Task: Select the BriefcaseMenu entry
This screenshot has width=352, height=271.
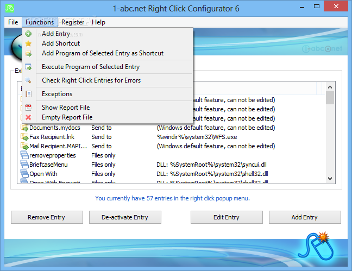Action: point(172,165)
